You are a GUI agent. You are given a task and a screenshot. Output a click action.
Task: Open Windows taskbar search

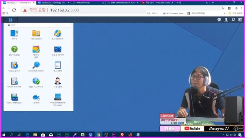(x=11, y=135)
